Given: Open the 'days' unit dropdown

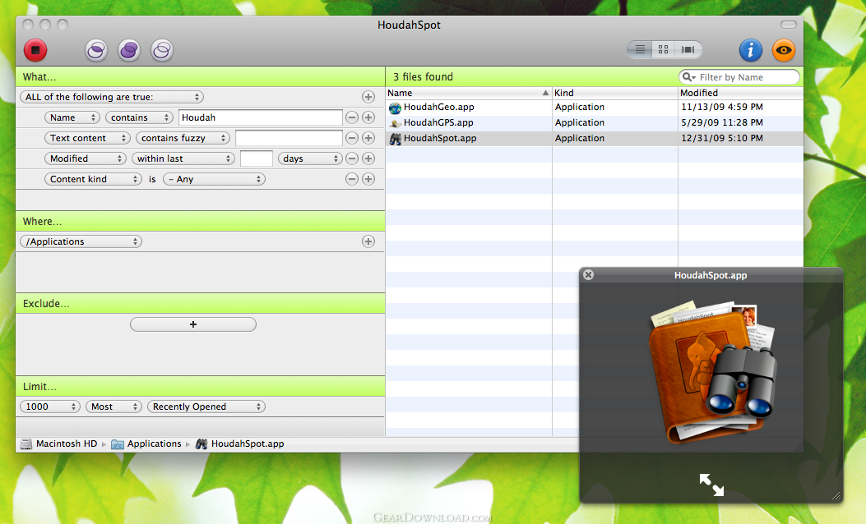Looking at the screenshot, I should click(310, 159).
